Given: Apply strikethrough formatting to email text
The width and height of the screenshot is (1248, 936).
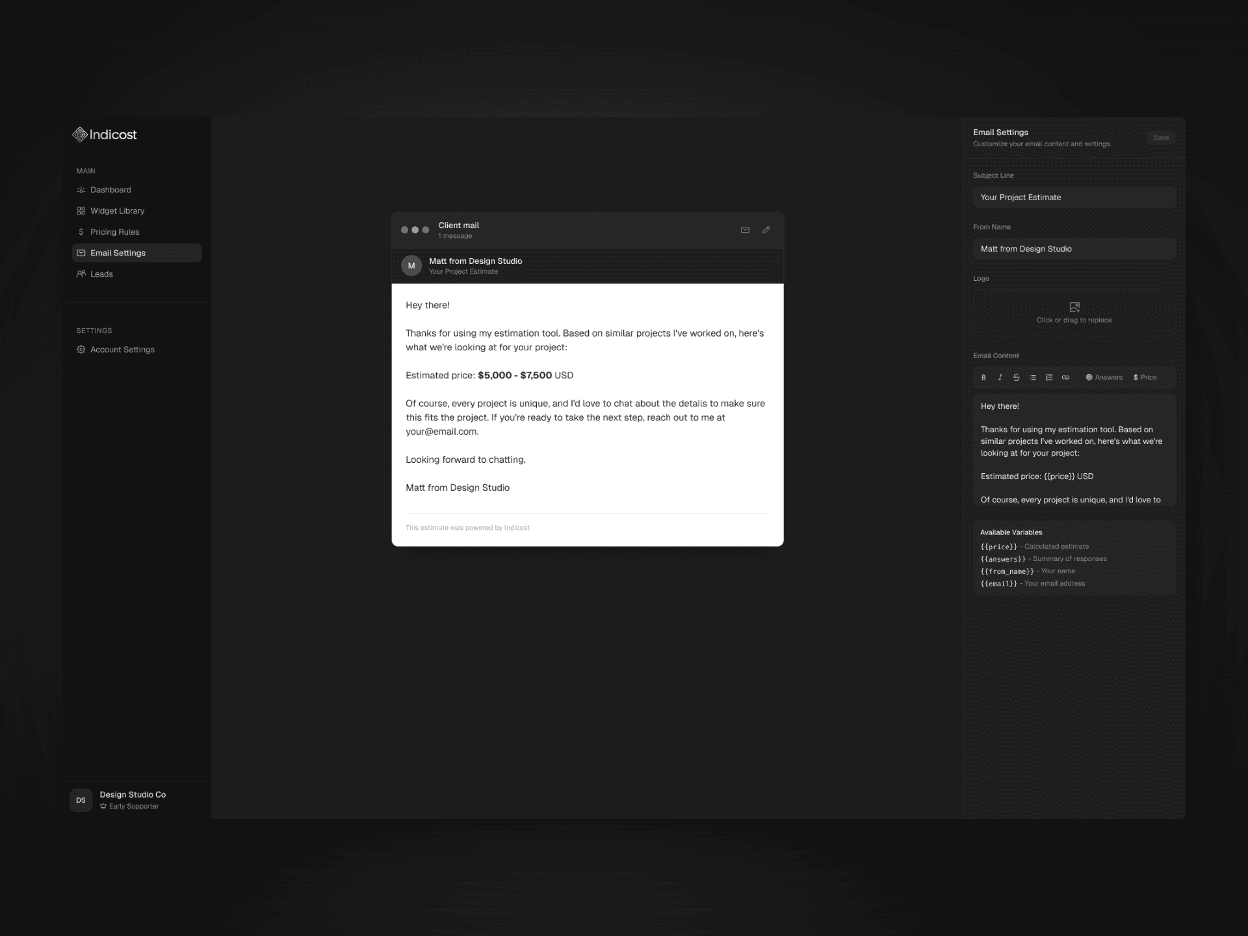Looking at the screenshot, I should click(1016, 377).
